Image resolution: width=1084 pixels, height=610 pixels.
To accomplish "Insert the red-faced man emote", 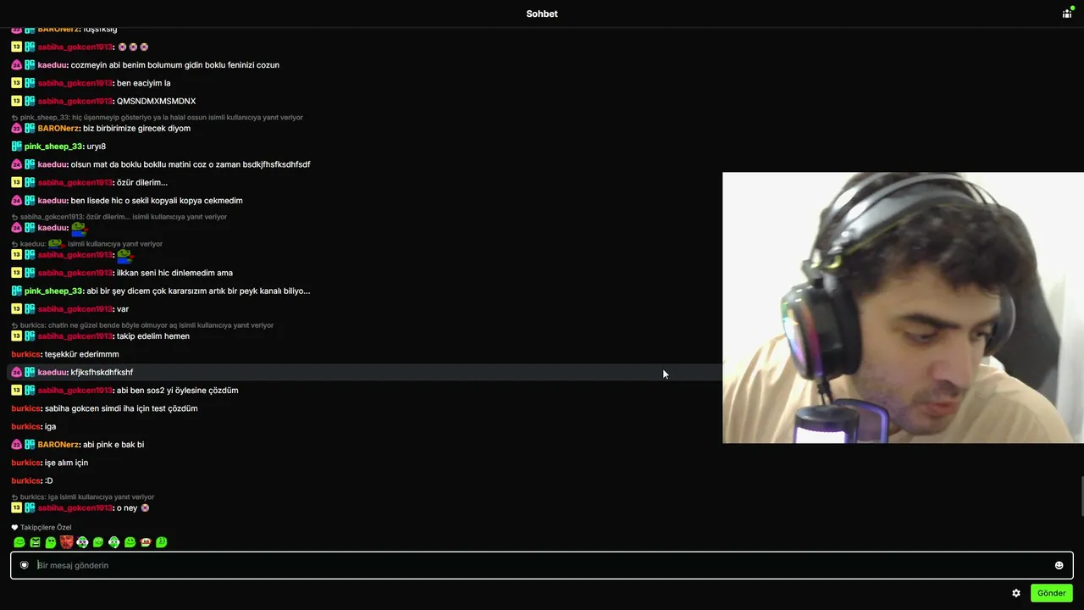I will click(67, 542).
